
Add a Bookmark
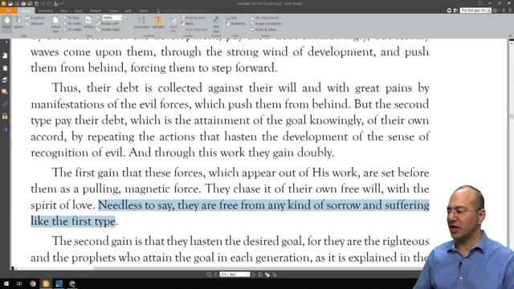(x=235, y=23)
